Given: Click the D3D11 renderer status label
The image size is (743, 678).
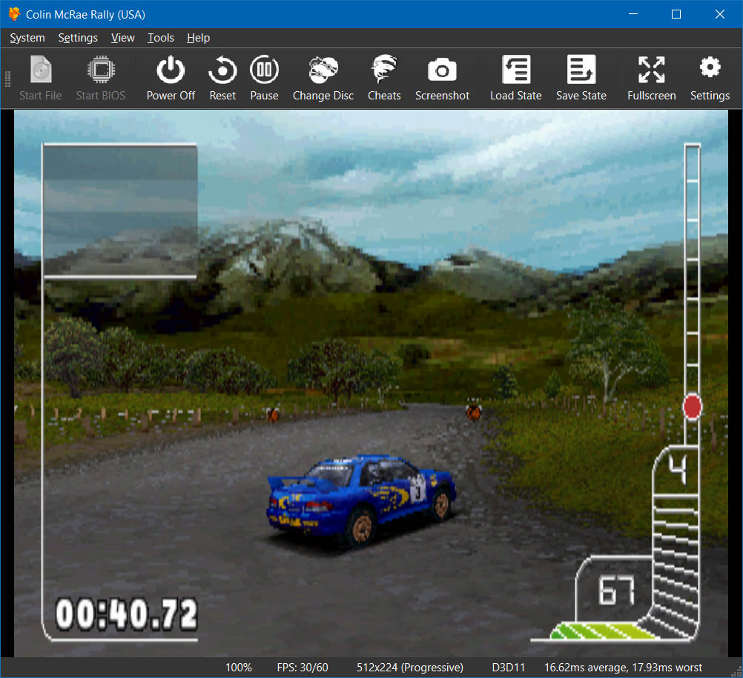Looking at the screenshot, I should click(x=509, y=668).
